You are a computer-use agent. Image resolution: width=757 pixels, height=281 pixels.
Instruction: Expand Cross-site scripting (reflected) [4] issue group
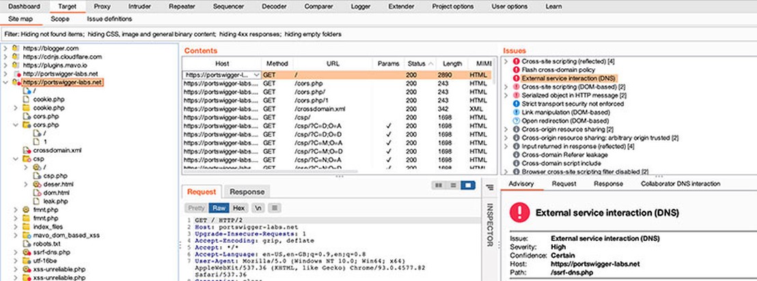point(506,61)
